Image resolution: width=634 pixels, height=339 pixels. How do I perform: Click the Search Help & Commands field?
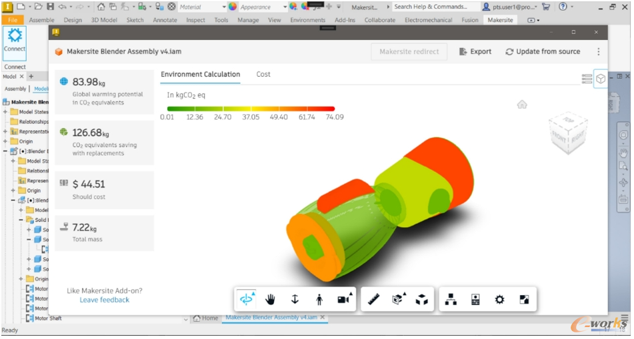coord(435,7)
